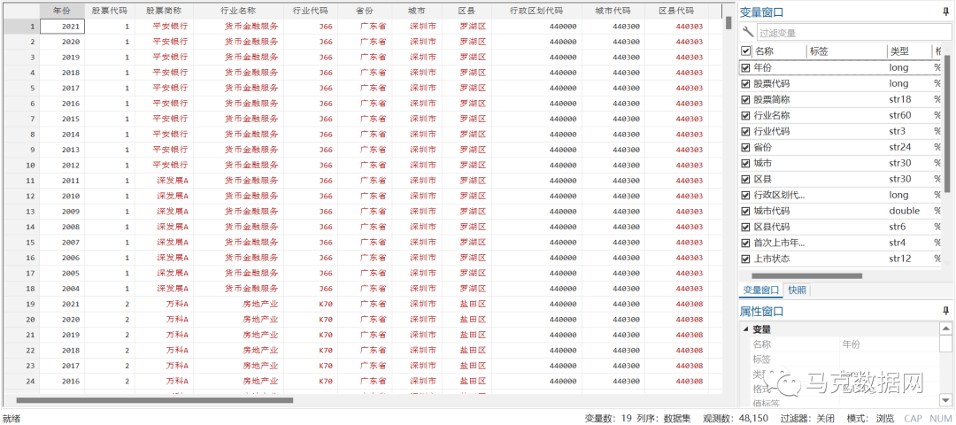The width and height of the screenshot is (956, 425).
Task: Click the 首次上市年... variable row name
Action: [779, 243]
